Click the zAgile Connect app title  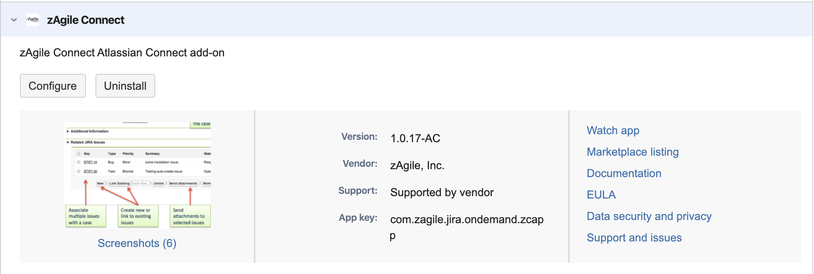(86, 20)
